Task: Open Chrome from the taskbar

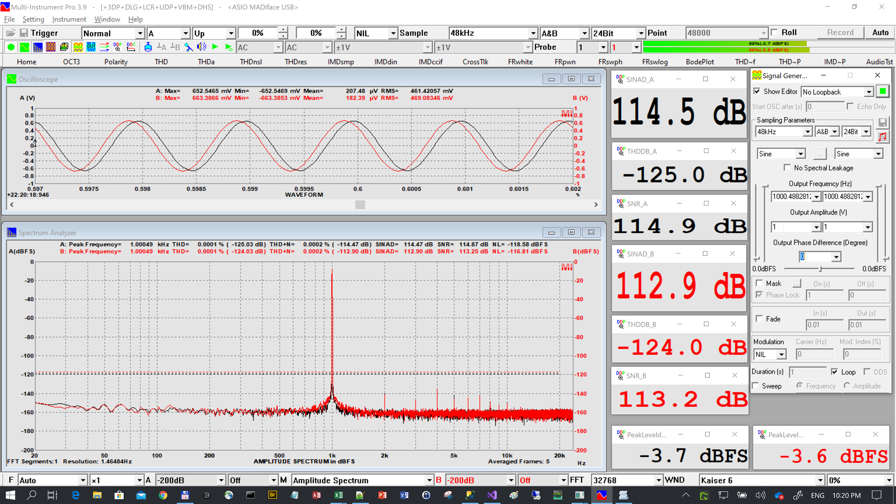Action: [163, 495]
